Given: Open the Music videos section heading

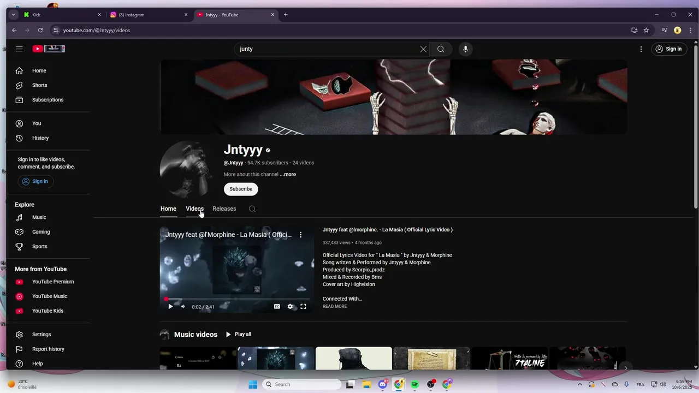Looking at the screenshot, I should (196, 335).
